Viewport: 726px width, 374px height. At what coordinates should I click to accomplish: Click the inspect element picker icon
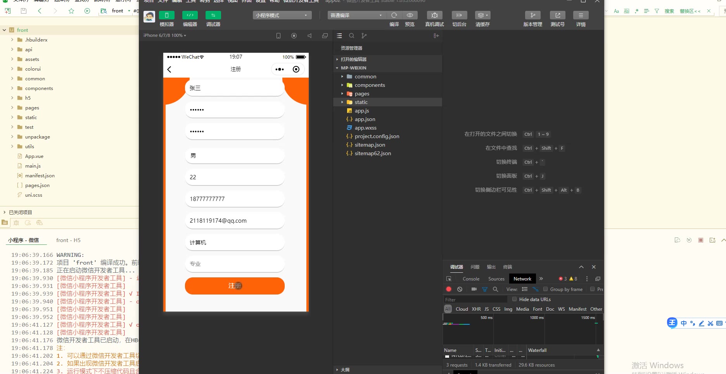[449, 279]
